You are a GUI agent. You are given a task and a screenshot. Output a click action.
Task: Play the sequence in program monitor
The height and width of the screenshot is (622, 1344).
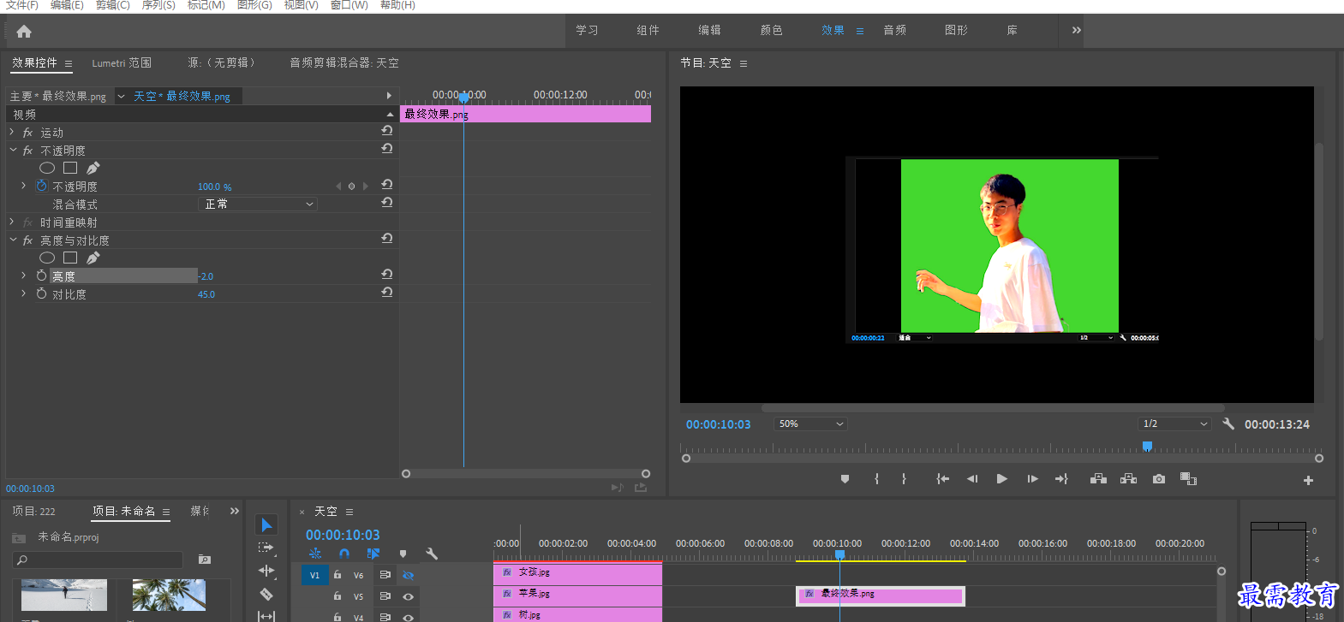[x=1001, y=479]
